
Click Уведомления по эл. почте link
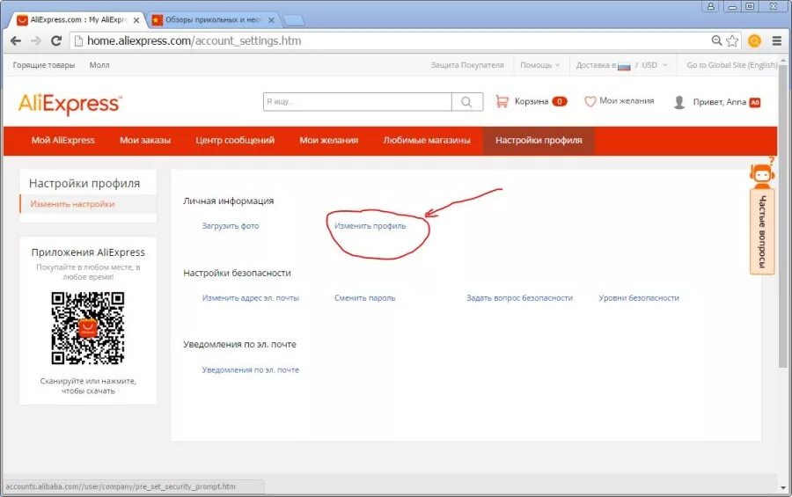(251, 370)
